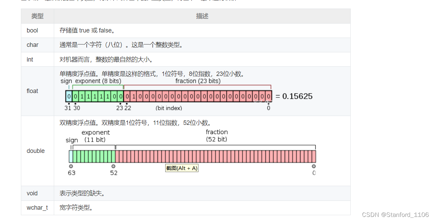Click the 描述 column header
Viewport: 434px width, 221px height.
(202, 16)
